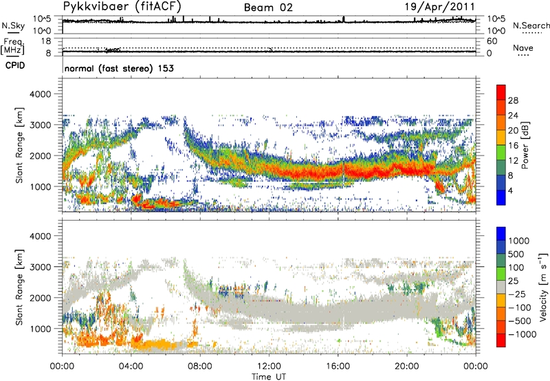Select the 'N.Search' legend label

click(x=531, y=25)
